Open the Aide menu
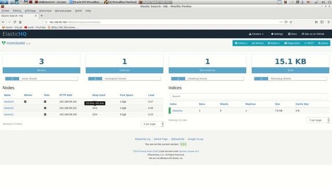Viewport: 332px width, 187px height. click(88, 10)
